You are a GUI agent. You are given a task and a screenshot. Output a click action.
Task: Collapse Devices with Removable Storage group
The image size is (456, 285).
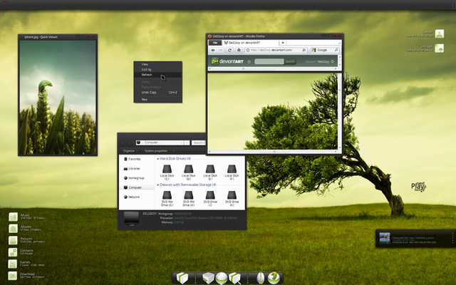157,185
